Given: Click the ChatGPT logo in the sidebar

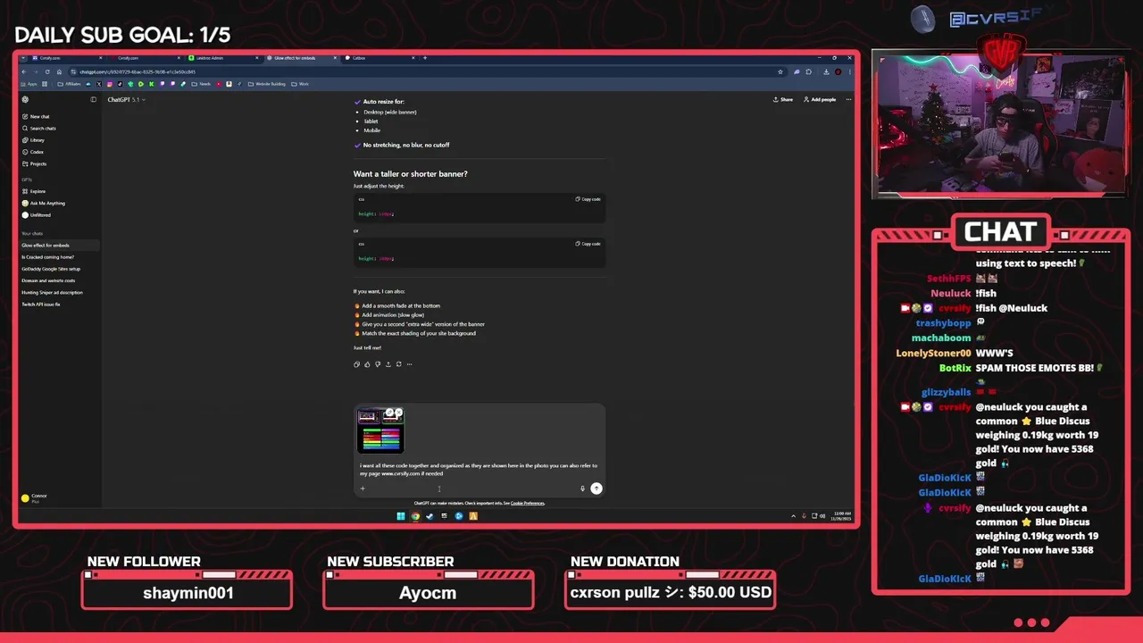Looking at the screenshot, I should click(25, 99).
